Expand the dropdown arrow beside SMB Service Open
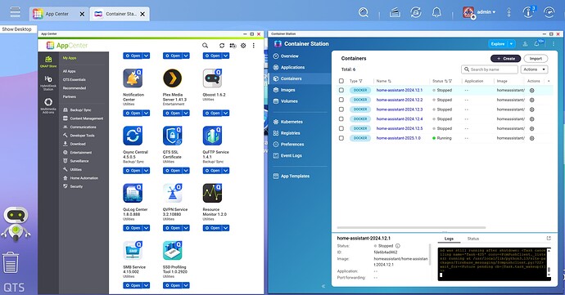This screenshot has height=295, width=565. [x=147, y=285]
